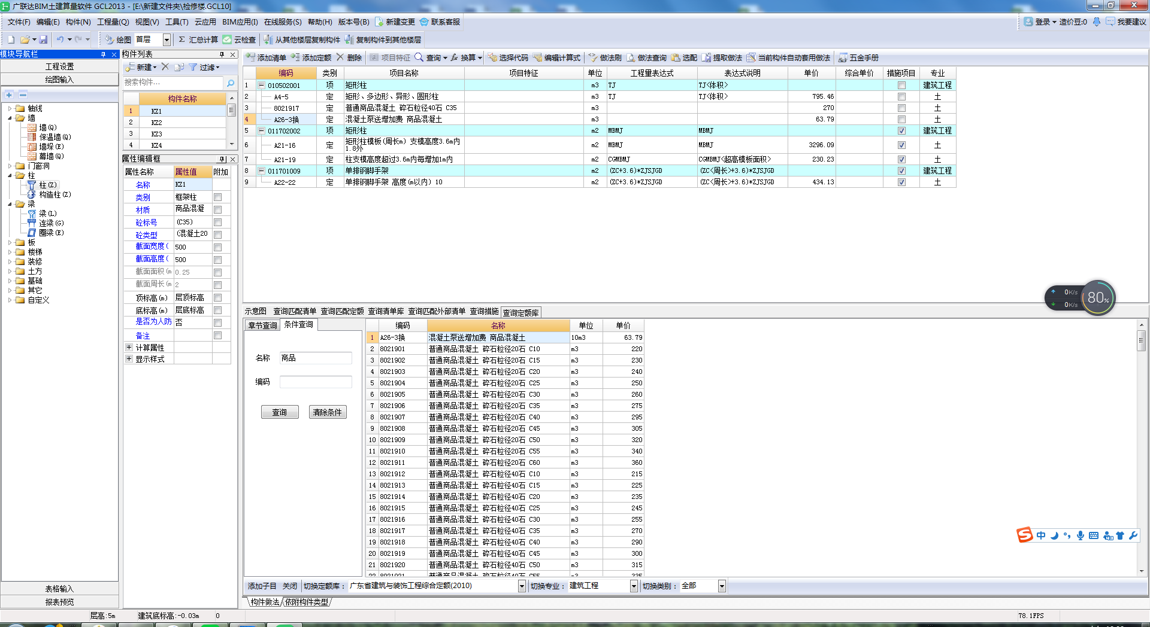Viewport: 1150px width, 627px height.
Task: Click 提取做法 tool
Action: click(722, 57)
